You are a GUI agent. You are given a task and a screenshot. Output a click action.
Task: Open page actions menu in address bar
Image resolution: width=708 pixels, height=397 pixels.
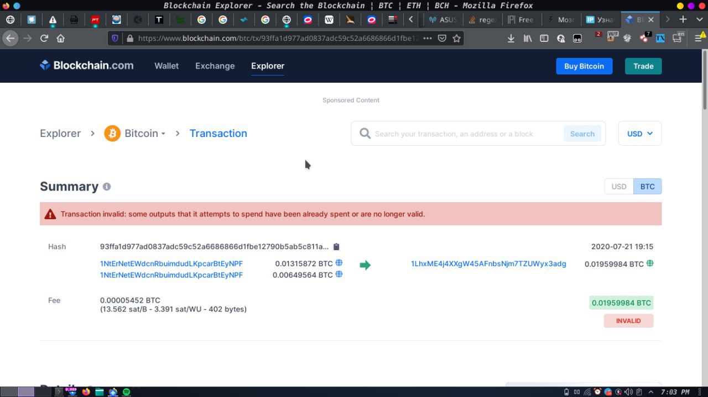(x=427, y=38)
